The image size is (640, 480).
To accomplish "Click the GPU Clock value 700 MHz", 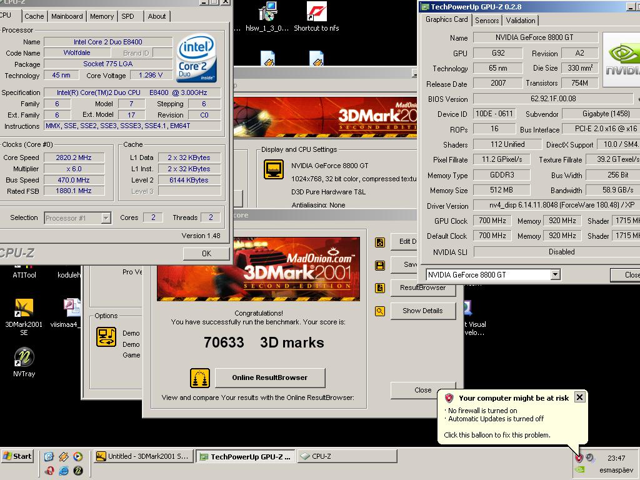I will [492, 221].
